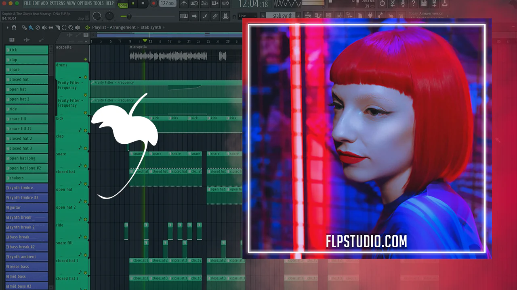
Task: Select the kick pattern in the picker
Action: coord(27,50)
